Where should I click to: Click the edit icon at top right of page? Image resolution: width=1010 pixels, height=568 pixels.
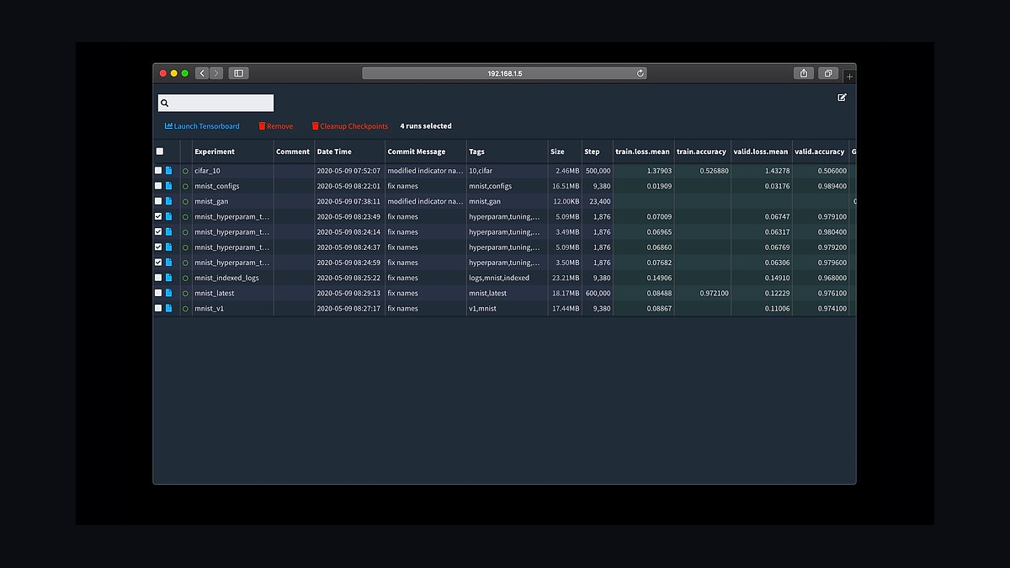coord(842,98)
